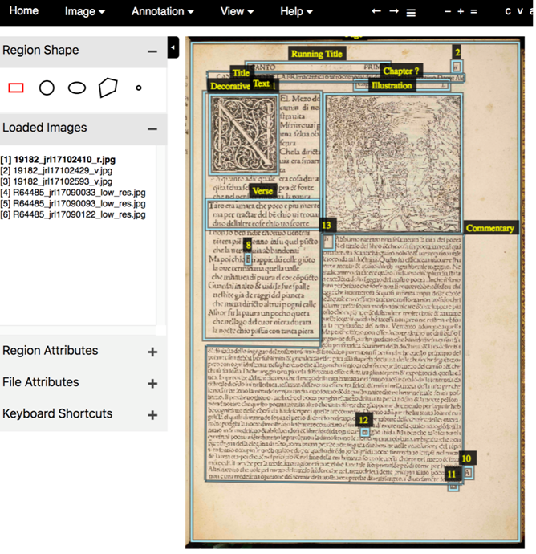Viewport: 536px width, 554px height.
Task: Click the Home link
Action: (x=23, y=11)
